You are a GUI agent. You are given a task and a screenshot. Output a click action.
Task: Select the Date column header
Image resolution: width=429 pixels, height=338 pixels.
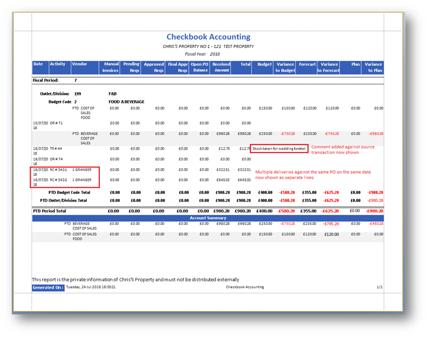coord(38,64)
